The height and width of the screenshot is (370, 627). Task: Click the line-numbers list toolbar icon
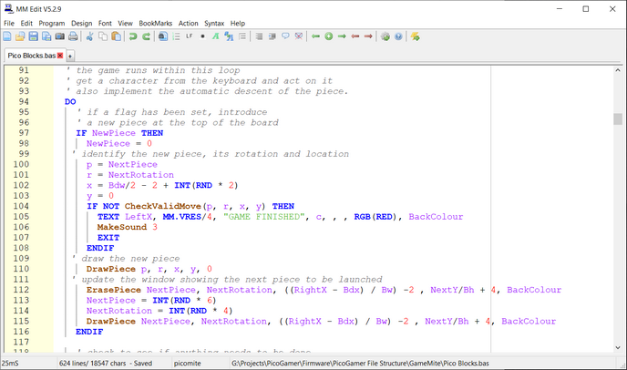pyautogui.click(x=176, y=36)
